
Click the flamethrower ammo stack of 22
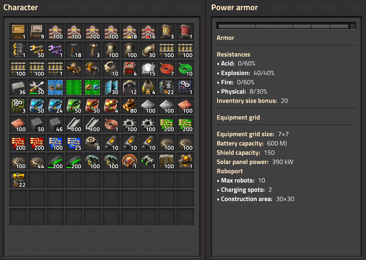[18, 180]
